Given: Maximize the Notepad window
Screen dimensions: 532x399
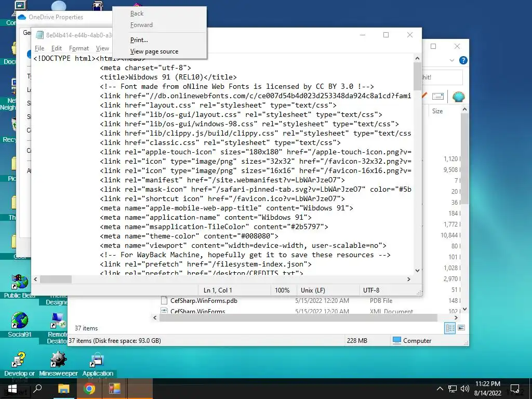Looking at the screenshot, I should [x=386, y=35].
